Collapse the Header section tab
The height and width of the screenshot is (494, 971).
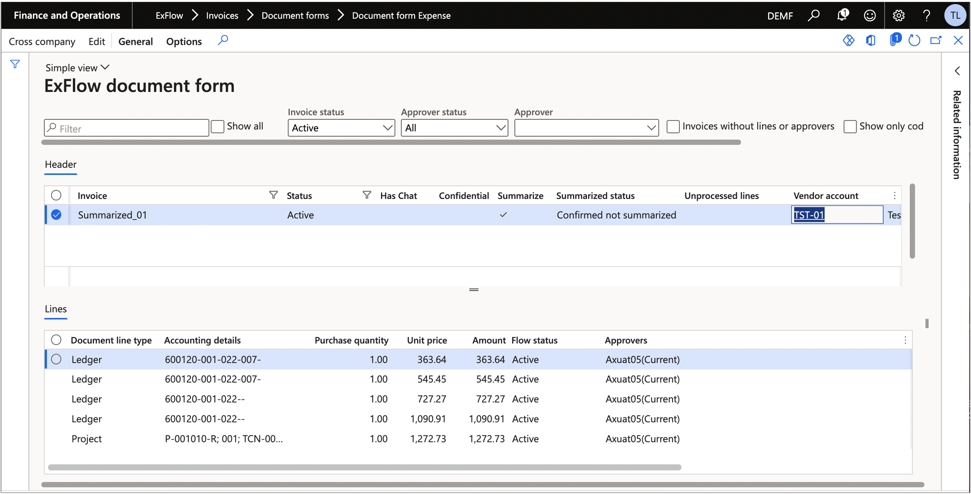[x=61, y=165]
